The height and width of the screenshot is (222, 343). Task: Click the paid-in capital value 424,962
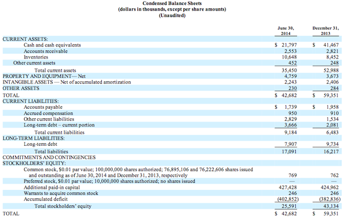click(330, 188)
